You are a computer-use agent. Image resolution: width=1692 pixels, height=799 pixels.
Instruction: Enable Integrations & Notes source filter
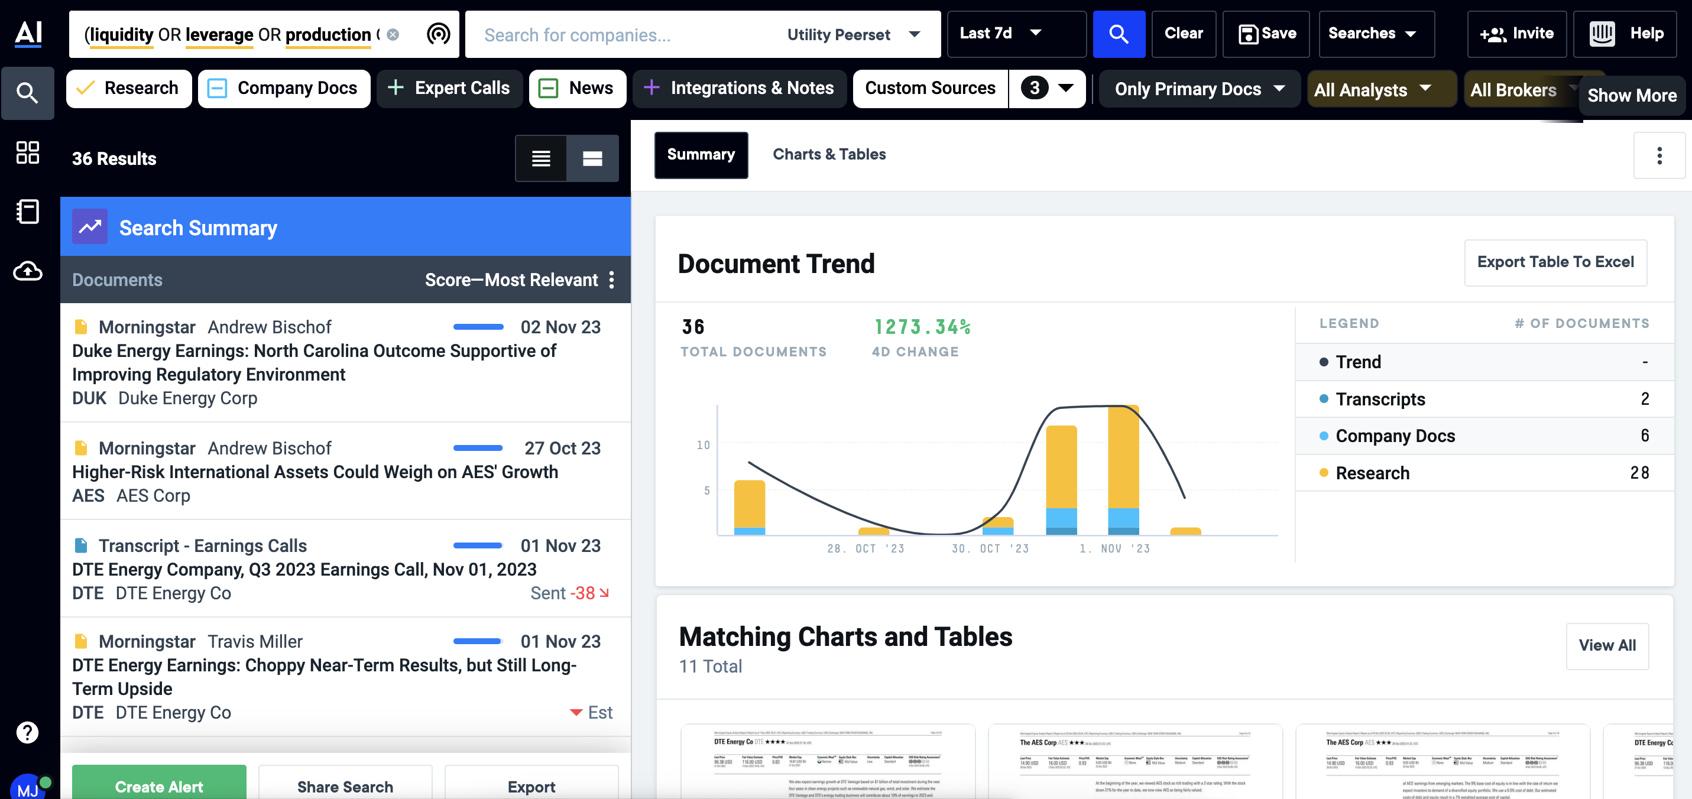[x=740, y=88]
